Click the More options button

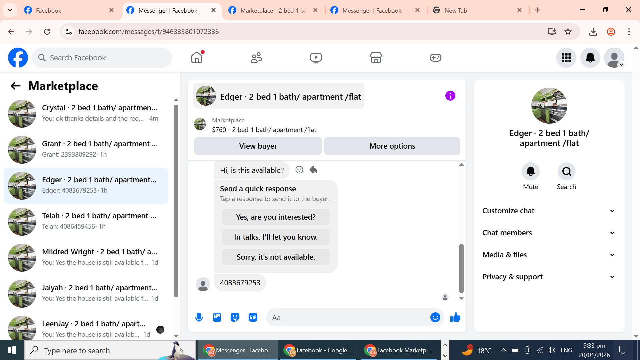(x=392, y=146)
